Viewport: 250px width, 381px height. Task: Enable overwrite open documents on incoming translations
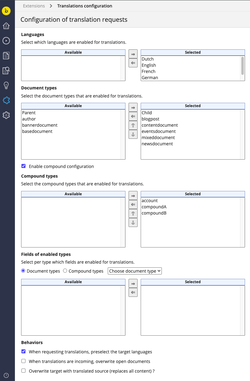click(x=23, y=361)
